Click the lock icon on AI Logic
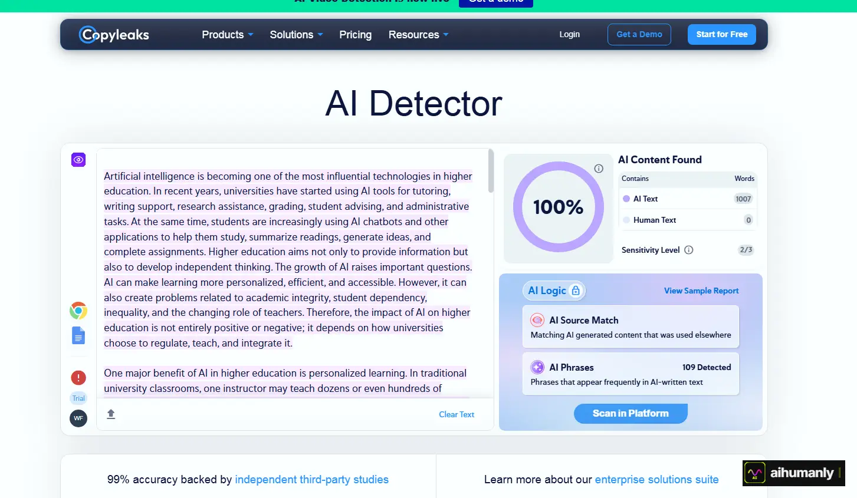The width and height of the screenshot is (857, 498). click(576, 291)
